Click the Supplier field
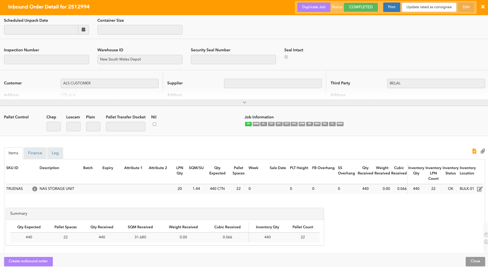488x267 pixels. coord(273,83)
